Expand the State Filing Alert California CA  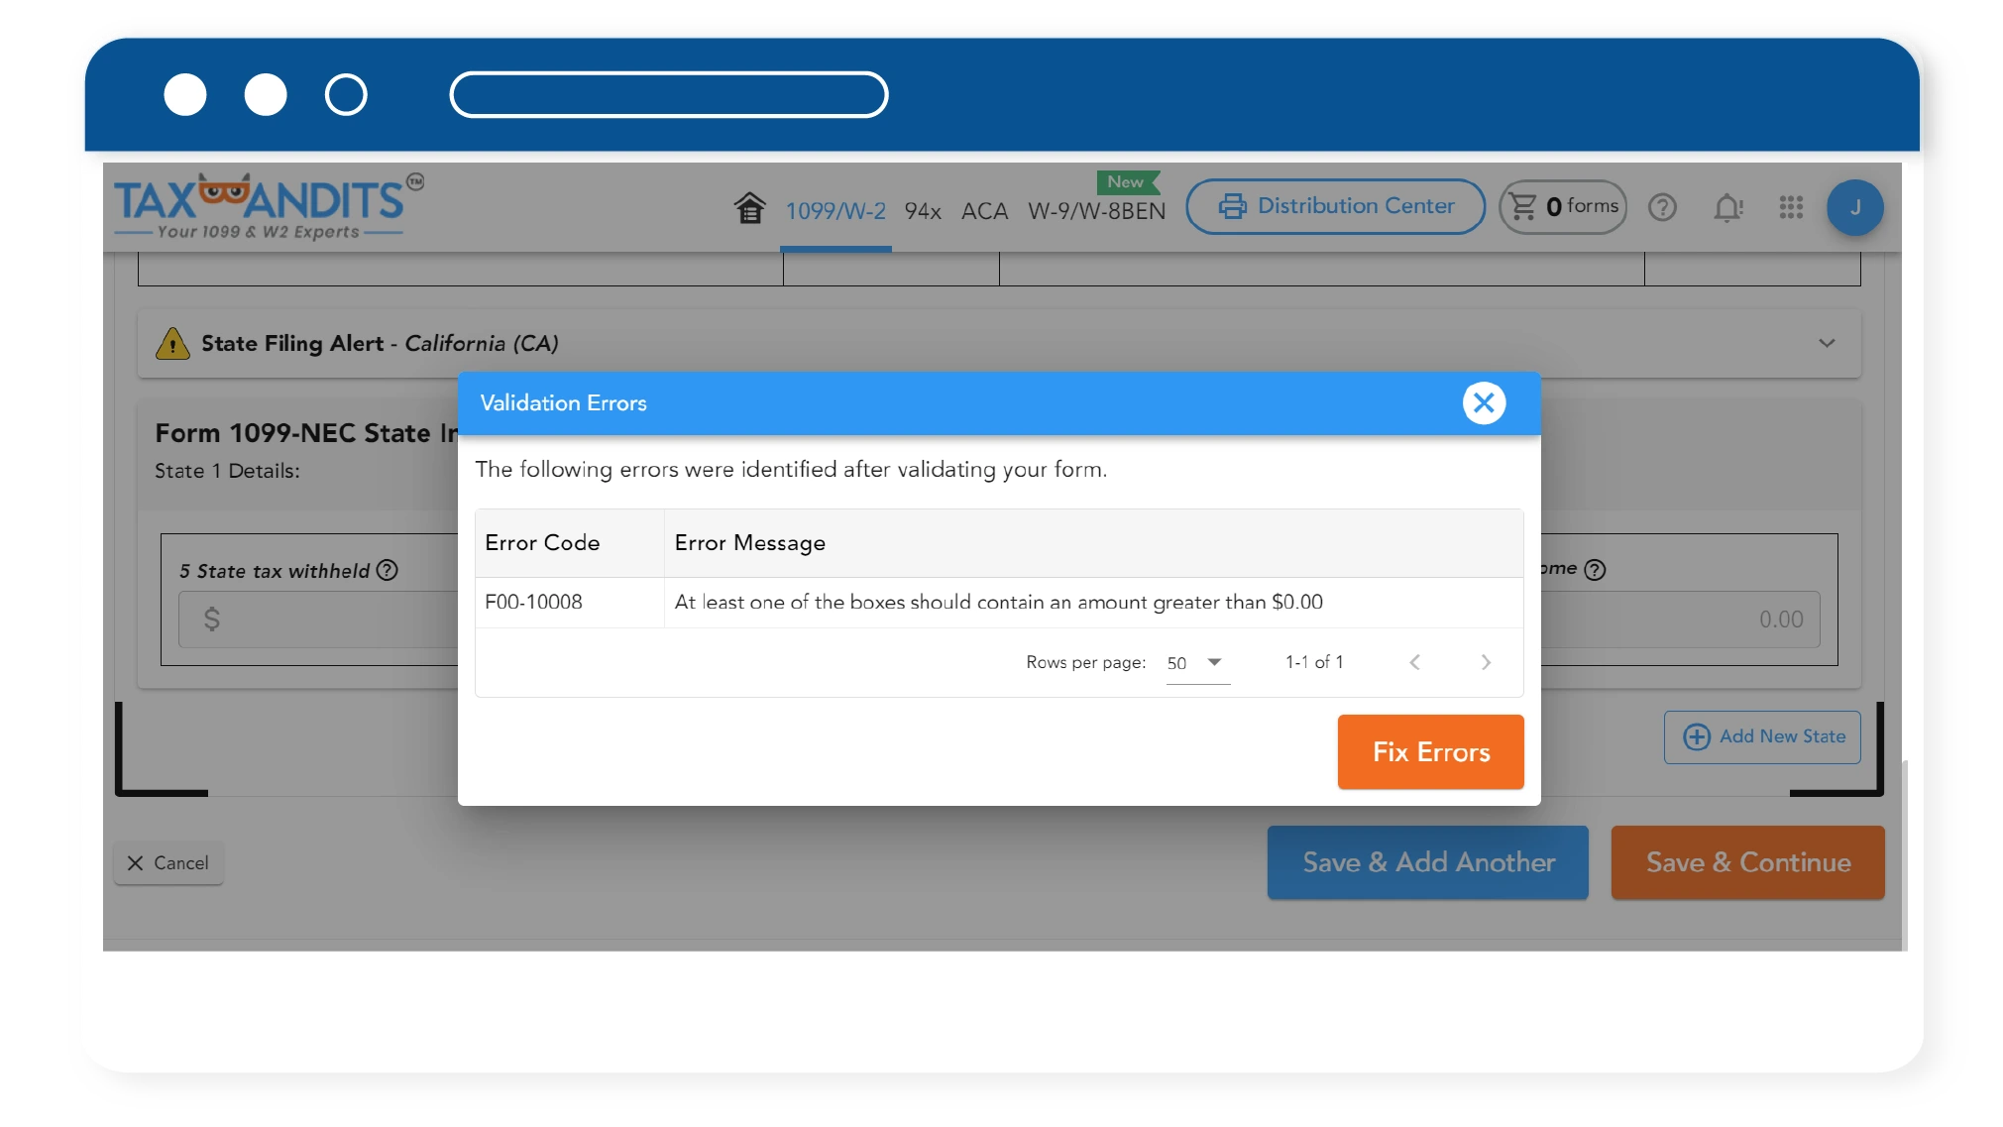pyautogui.click(x=1827, y=343)
